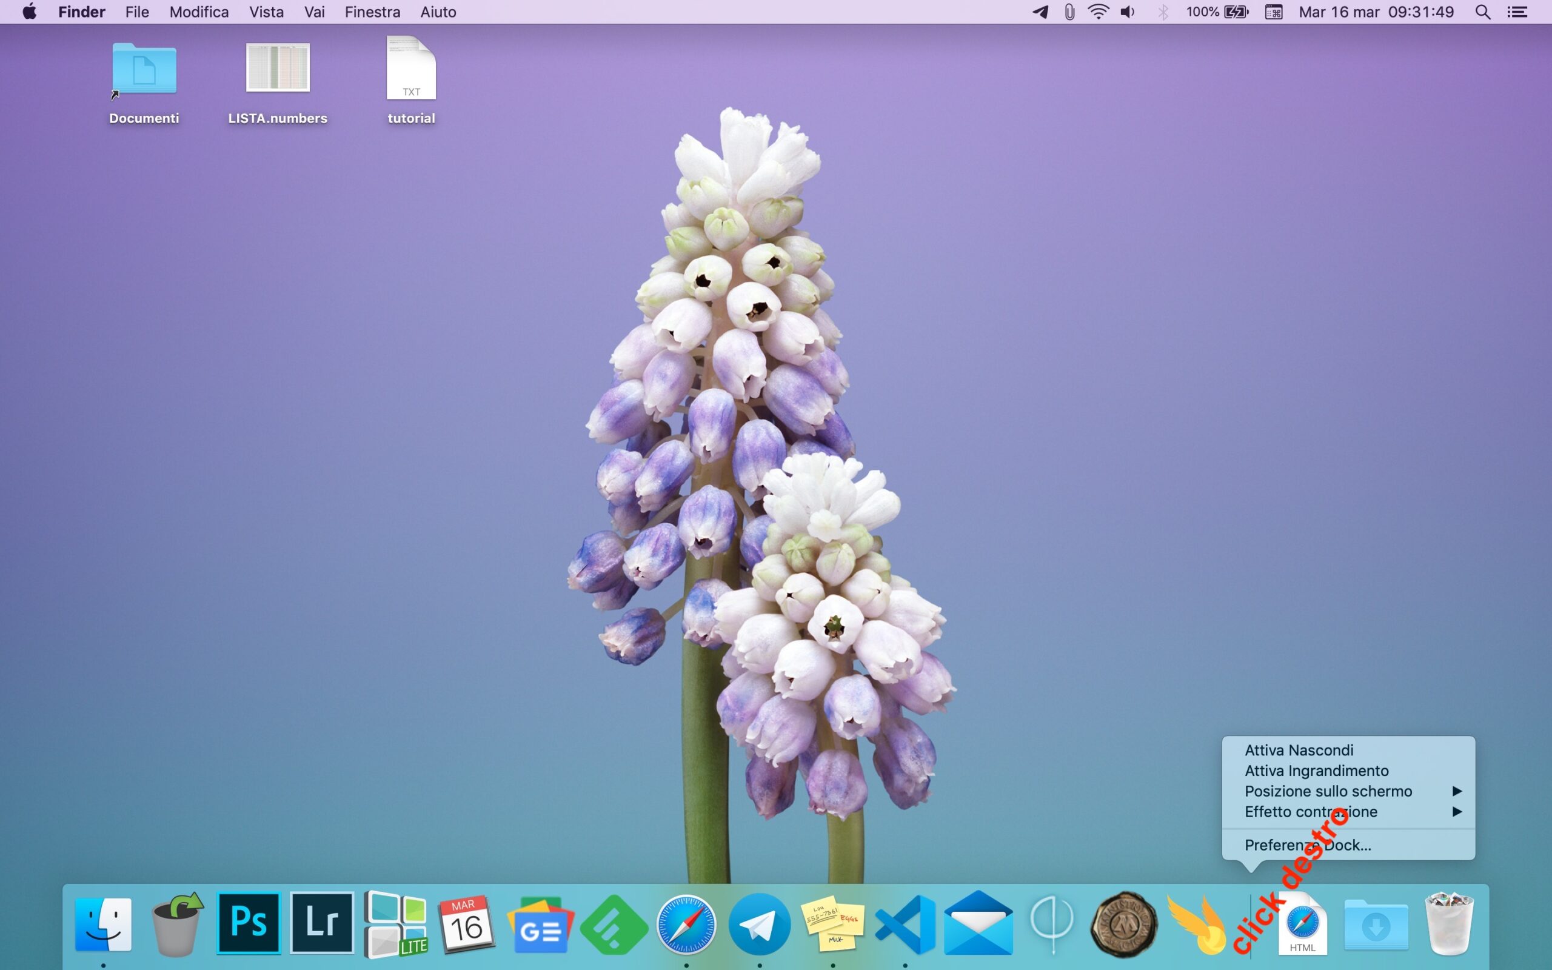The width and height of the screenshot is (1552, 970).
Task: Open Feedly green diamond dock icon
Action: [614, 925]
